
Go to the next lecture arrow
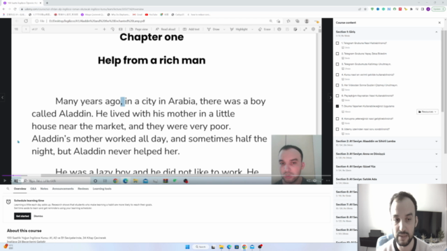[330, 98]
